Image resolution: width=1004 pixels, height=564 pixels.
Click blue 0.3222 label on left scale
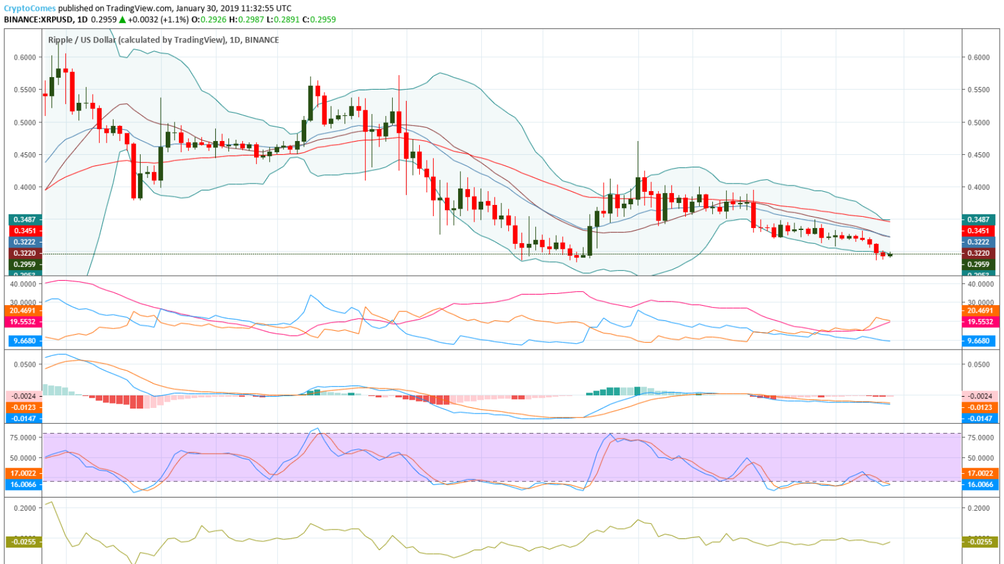pos(25,242)
